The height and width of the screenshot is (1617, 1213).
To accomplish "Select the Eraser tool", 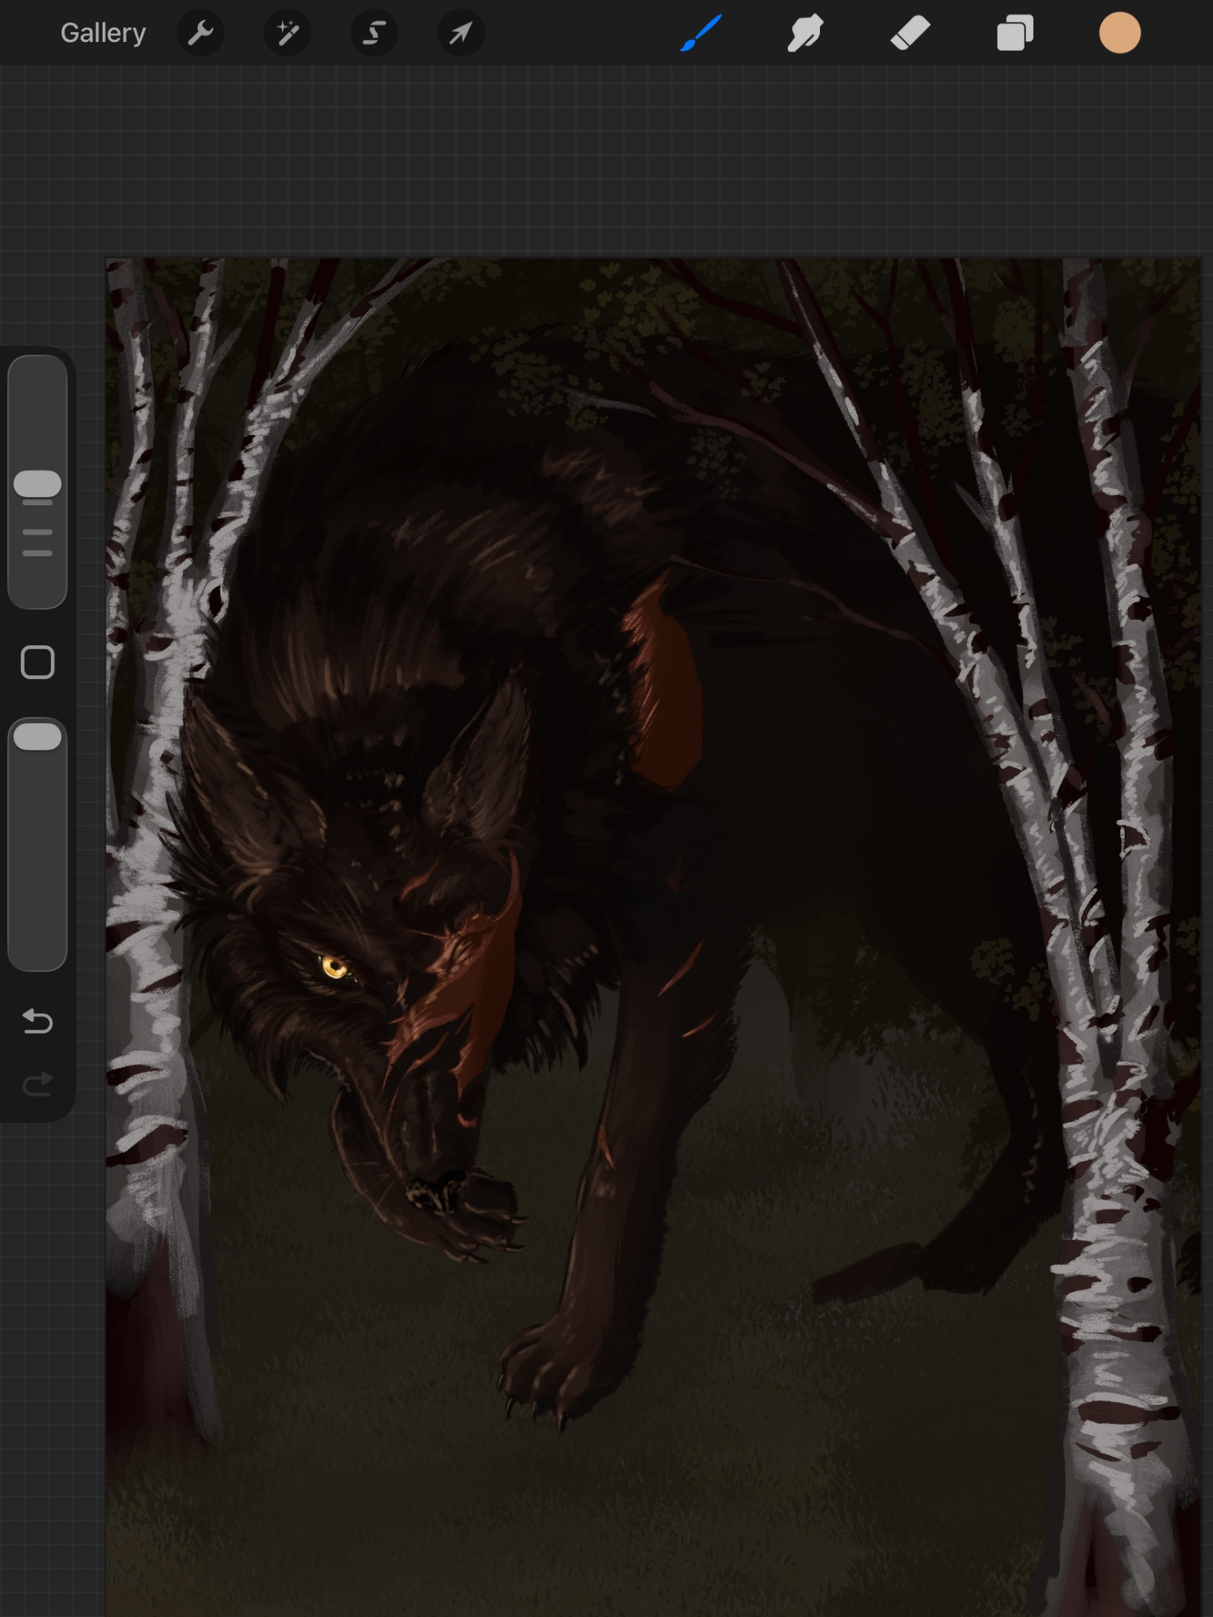I will 910,33.
